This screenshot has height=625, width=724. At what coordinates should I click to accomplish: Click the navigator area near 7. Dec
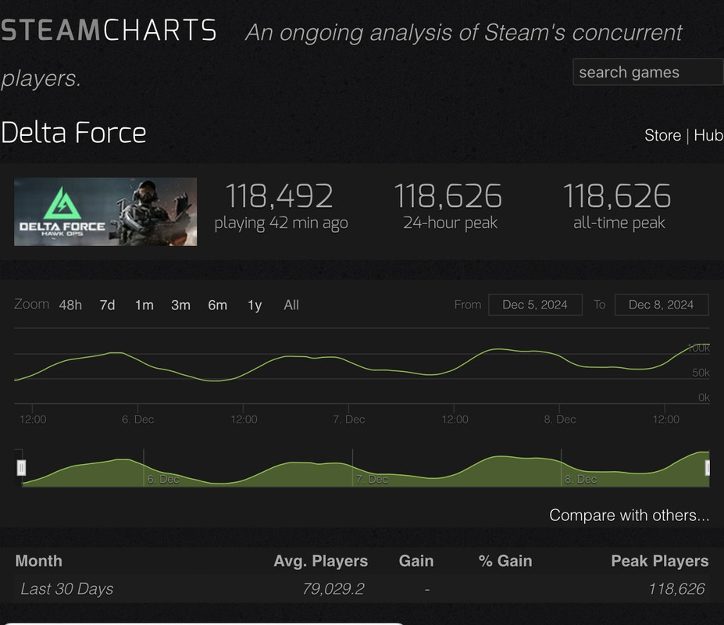pyautogui.click(x=372, y=479)
